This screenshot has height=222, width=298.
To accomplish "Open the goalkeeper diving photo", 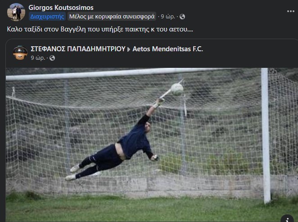I will (x=152, y=145).
